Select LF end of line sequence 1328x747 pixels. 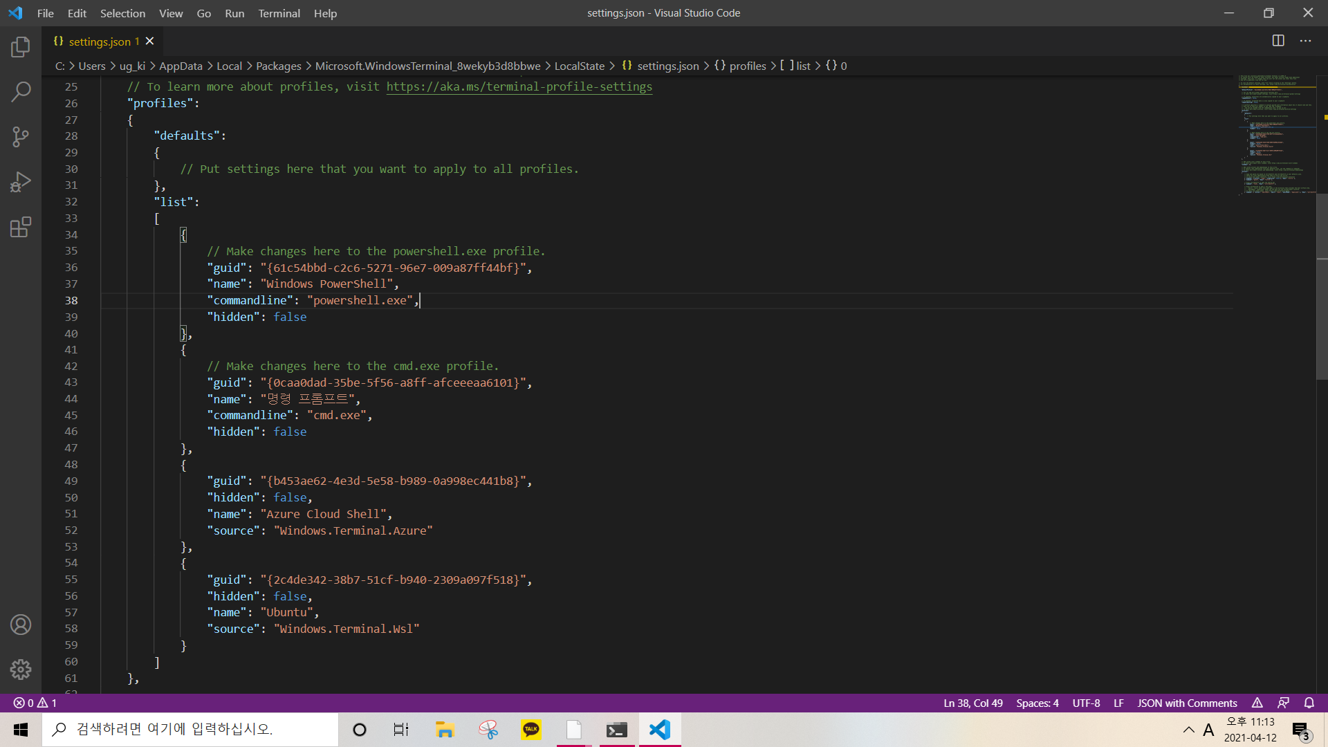click(1118, 703)
